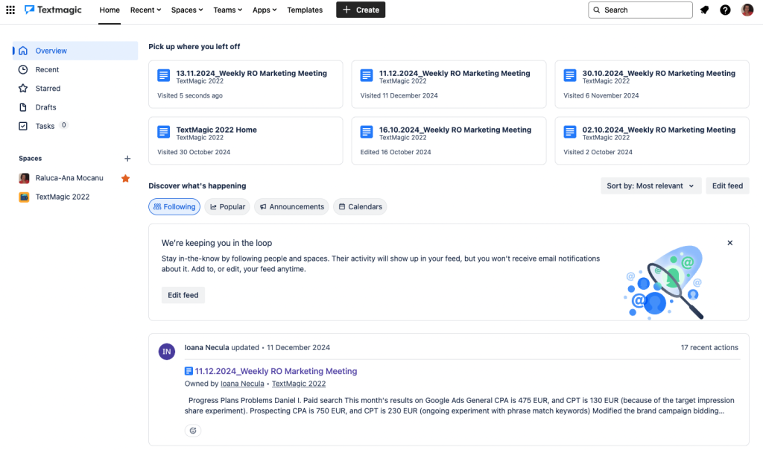Click the Tasks checkbox icon

[23, 126]
